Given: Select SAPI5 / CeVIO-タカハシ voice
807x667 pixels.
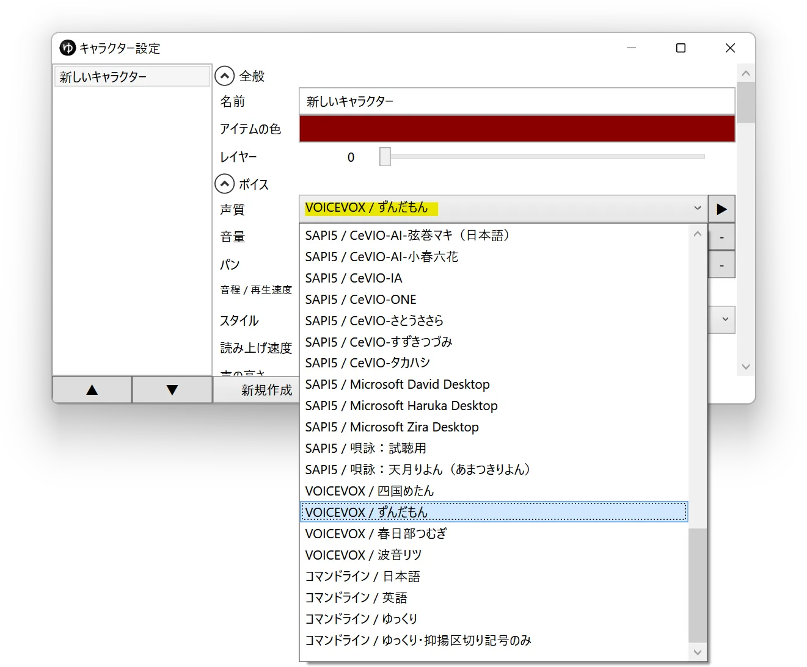Looking at the screenshot, I should point(494,363).
